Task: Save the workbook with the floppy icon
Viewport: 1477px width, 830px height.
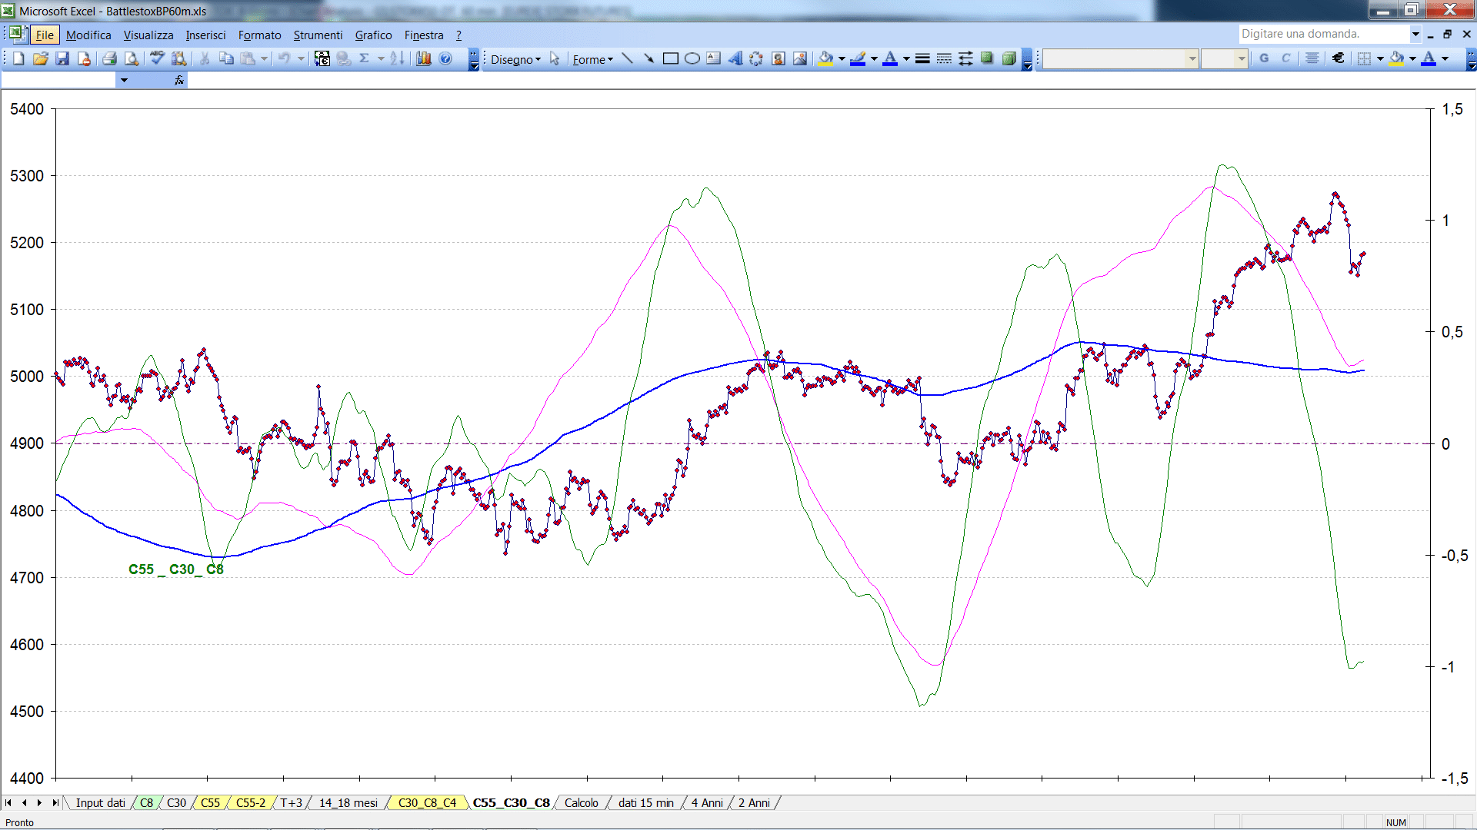Action: [x=62, y=59]
